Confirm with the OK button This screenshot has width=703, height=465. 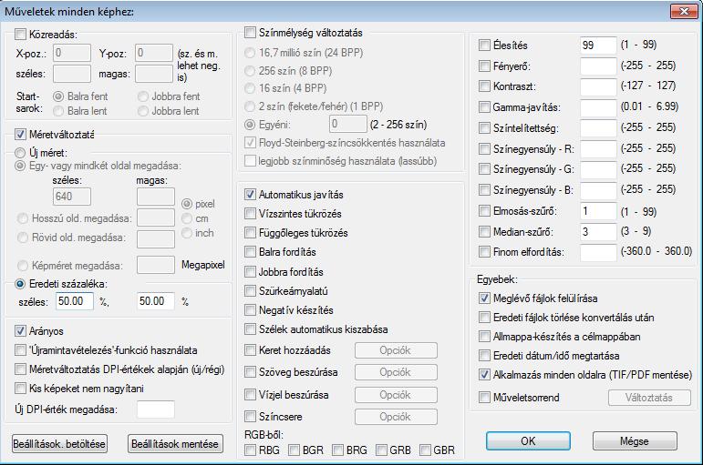pyautogui.click(x=528, y=441)
